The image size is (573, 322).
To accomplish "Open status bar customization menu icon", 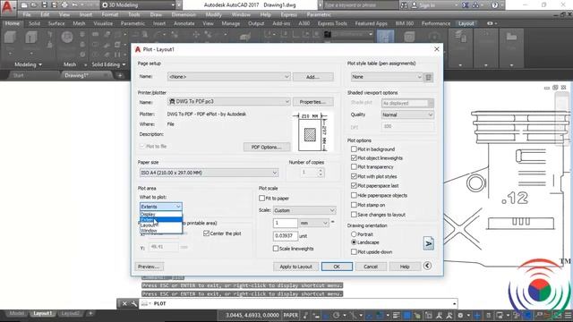I will point(568,315).
